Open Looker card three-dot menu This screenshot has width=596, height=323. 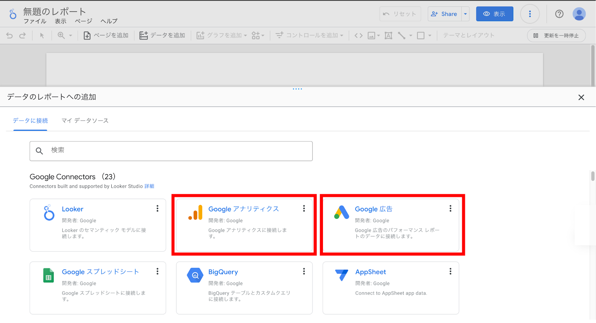pyautogui.click(x=158, y=208)
